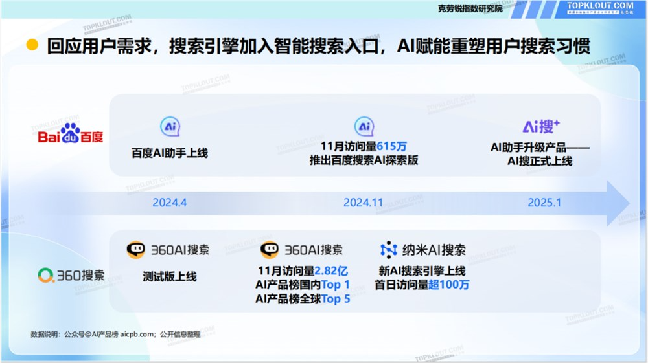Click the timeline arrowhead at right end
Viewport: 648px width, 363px height.
pyautogui.click(x=618, y=203)
